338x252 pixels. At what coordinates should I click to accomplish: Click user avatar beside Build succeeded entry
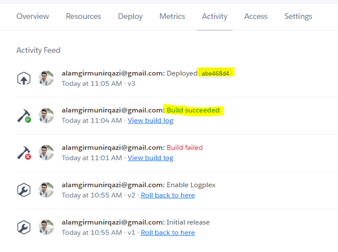coord(46,116)
